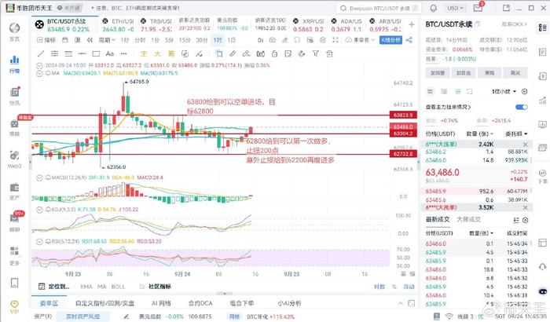Select the rectangle shape drawing tool
Viewport: 550px width, 322px height.
pos(96,53)
